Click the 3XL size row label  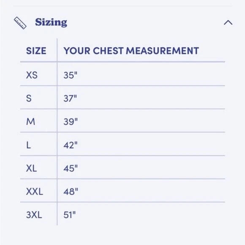click(34, 215)
